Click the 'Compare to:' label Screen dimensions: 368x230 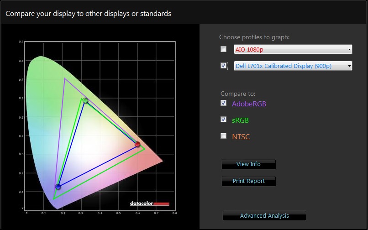point(238,94)
